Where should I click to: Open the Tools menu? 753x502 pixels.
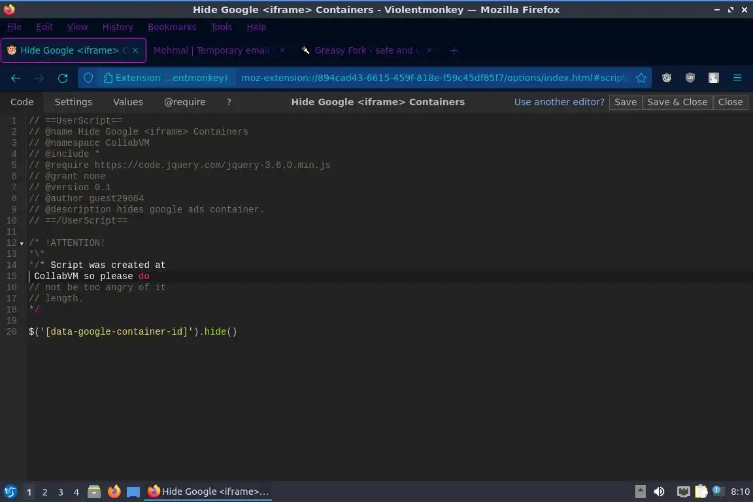coord(222,27)
